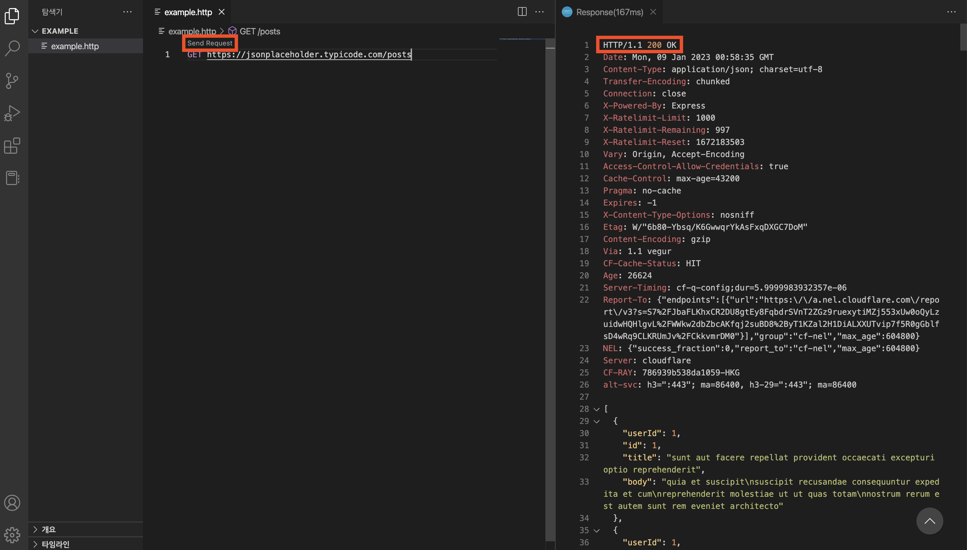Click the NEL header line

761,348
